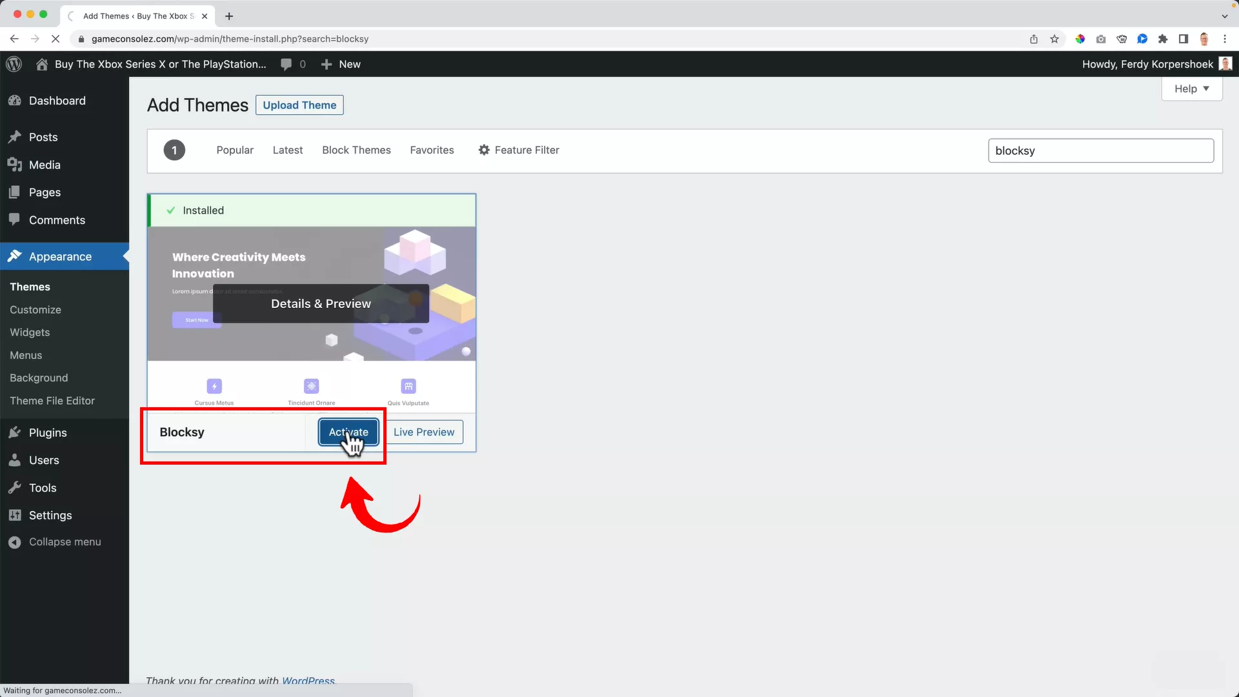Open Plugins using the plug icon
This screenshot has width=1239, height=697.
tap(15, 432)
